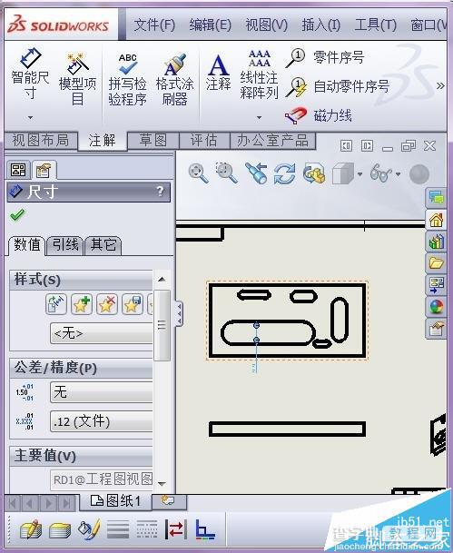This screenshot has width=453, height=553.
Task: Click property panel scroll up arrow
Action: click(x=162, y=280)
